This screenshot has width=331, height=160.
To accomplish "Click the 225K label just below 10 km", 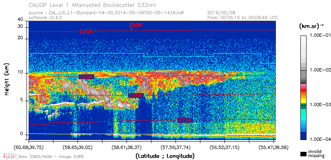I will 87,77.
